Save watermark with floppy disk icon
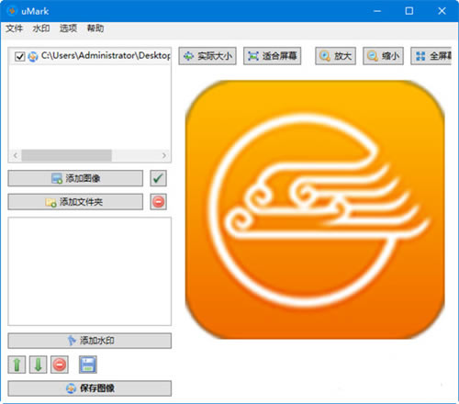The height and width of the screenshot is (404, 459). (x=88, y=365)
